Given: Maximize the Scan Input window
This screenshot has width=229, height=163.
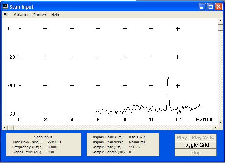Looking at the screenshot, I should (211, 6).
